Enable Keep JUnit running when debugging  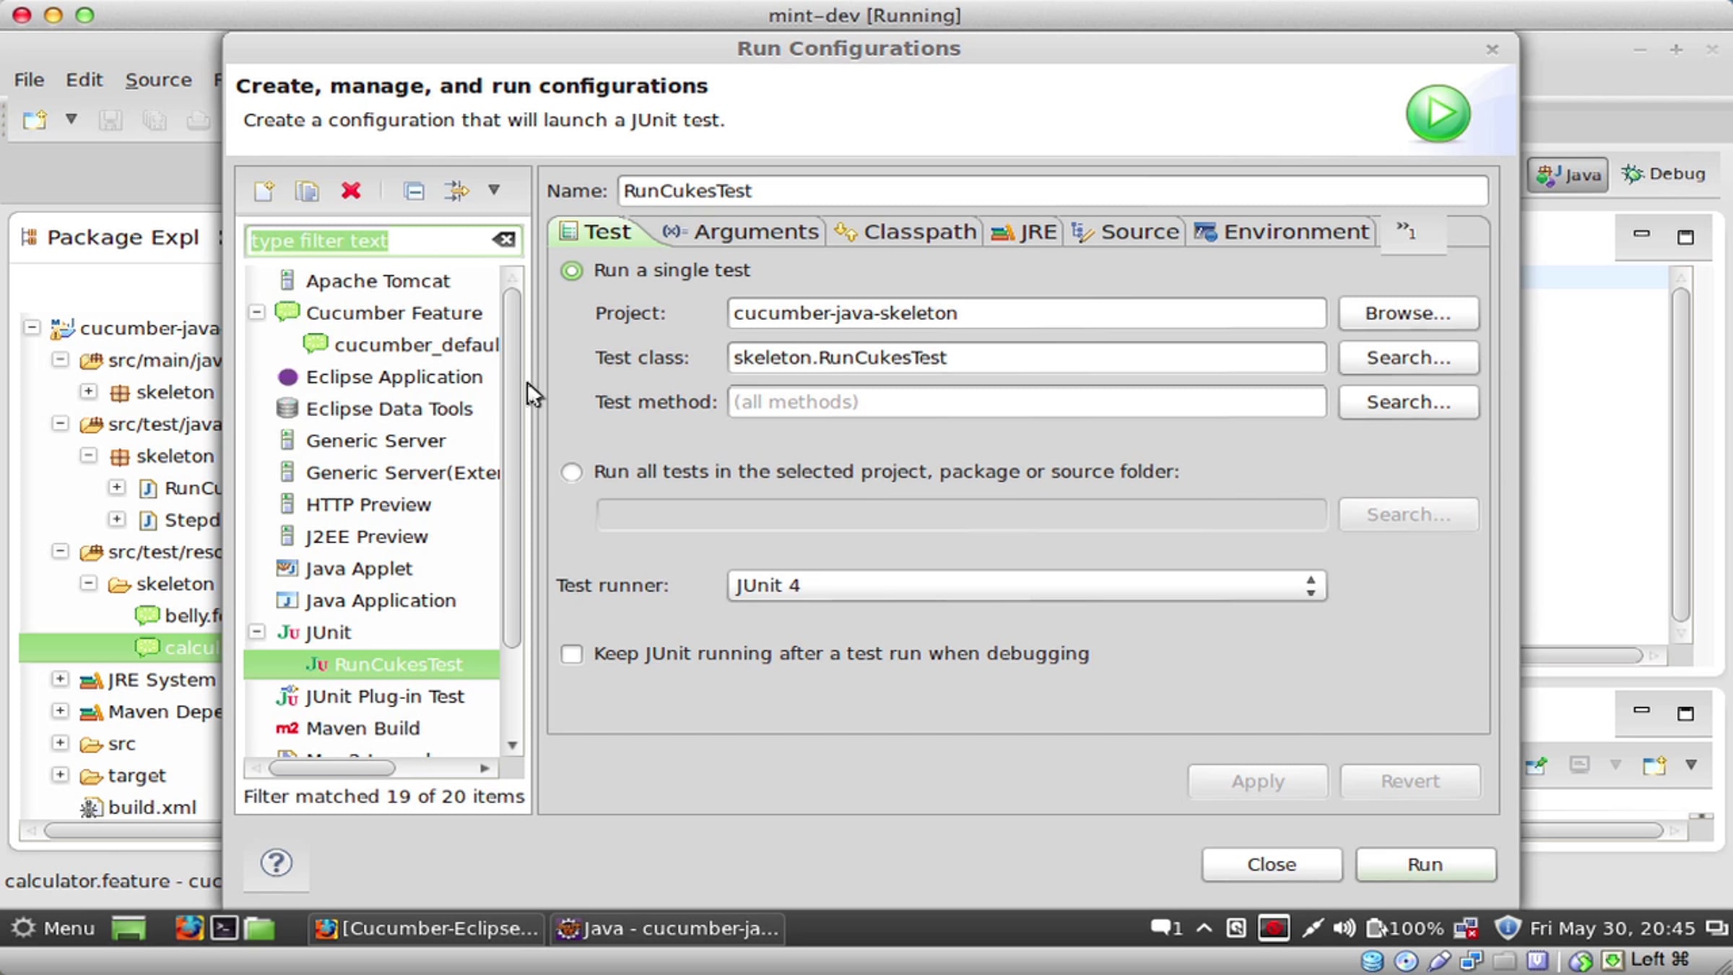click(x=571, y=654)
